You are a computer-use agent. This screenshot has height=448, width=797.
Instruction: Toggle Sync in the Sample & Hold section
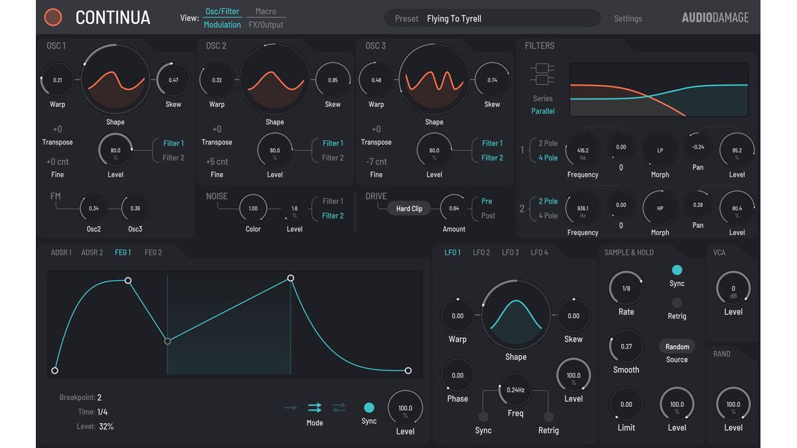pos(677,270)
